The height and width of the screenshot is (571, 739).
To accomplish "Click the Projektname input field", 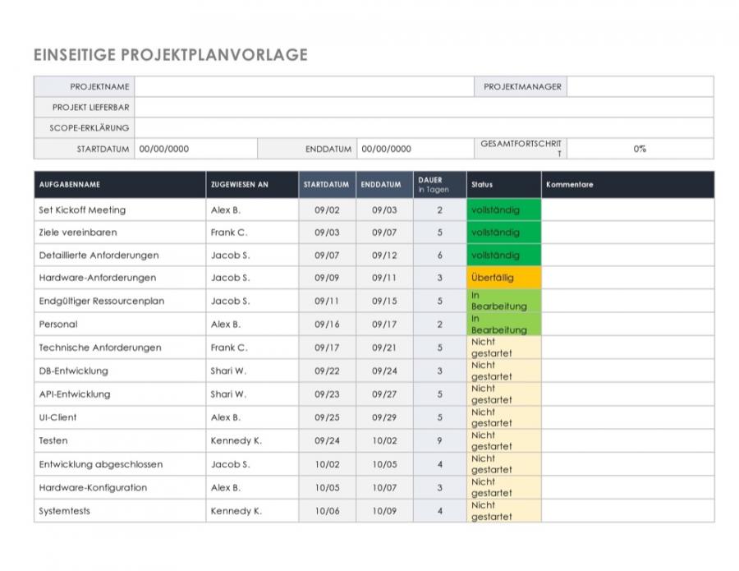I will [x=304, y=85].
